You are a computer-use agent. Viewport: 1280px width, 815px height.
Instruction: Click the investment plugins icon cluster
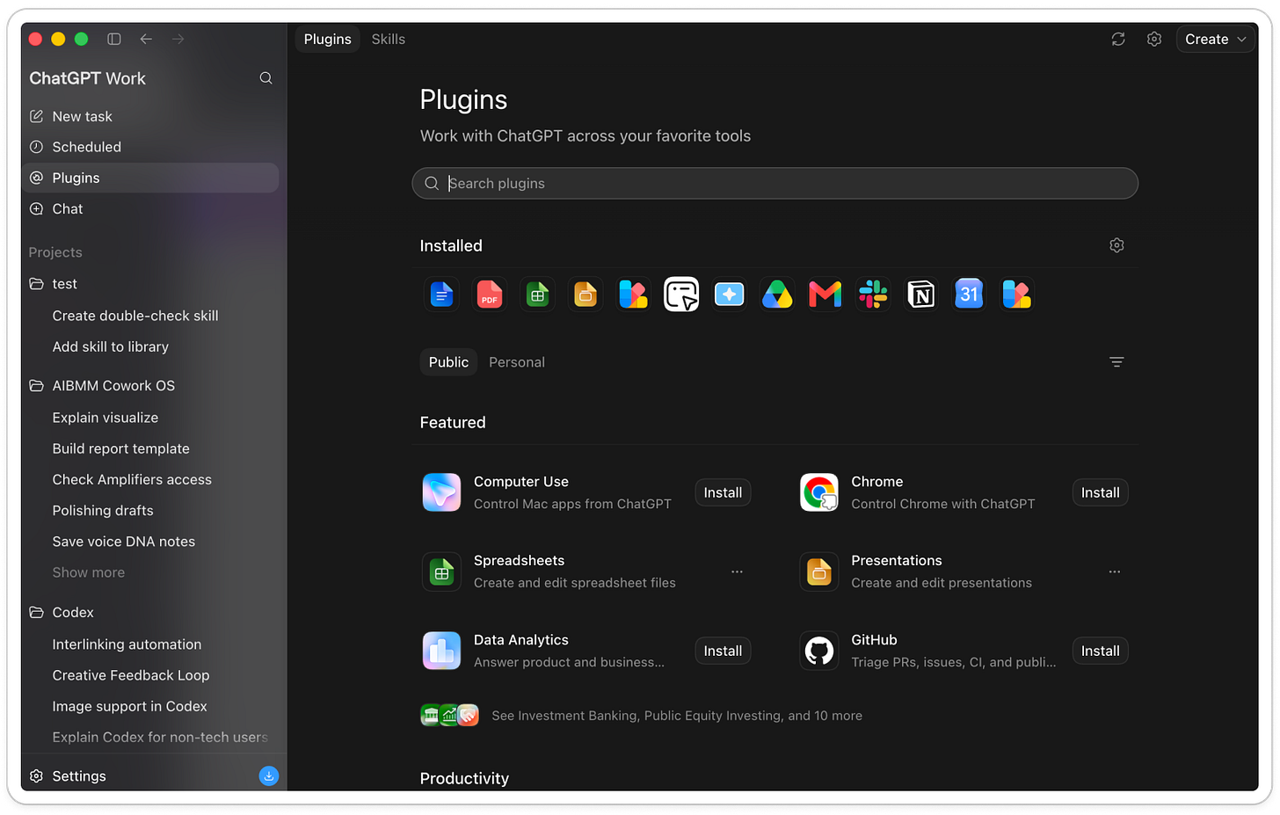point(450,716)
